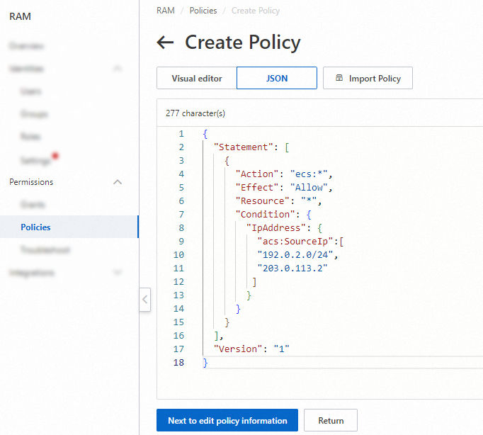Click the Permissions menu heading
The height and width of the screenshot is (435, 483).
pos(31,182)
